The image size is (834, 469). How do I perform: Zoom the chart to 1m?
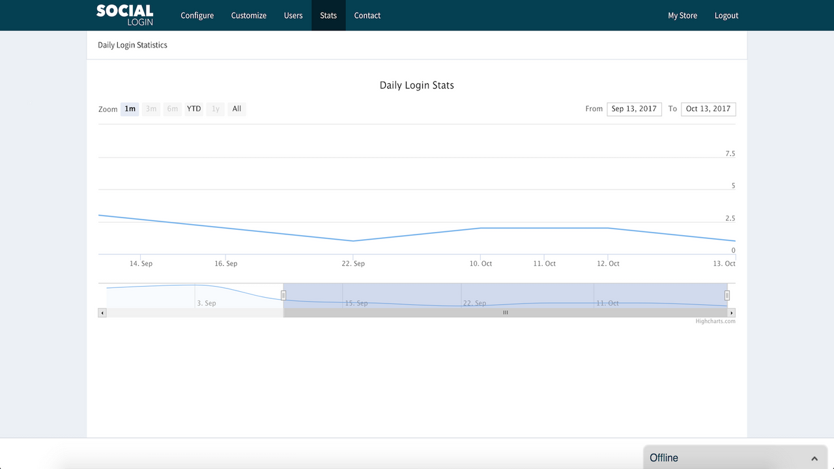tap(130, 109)
